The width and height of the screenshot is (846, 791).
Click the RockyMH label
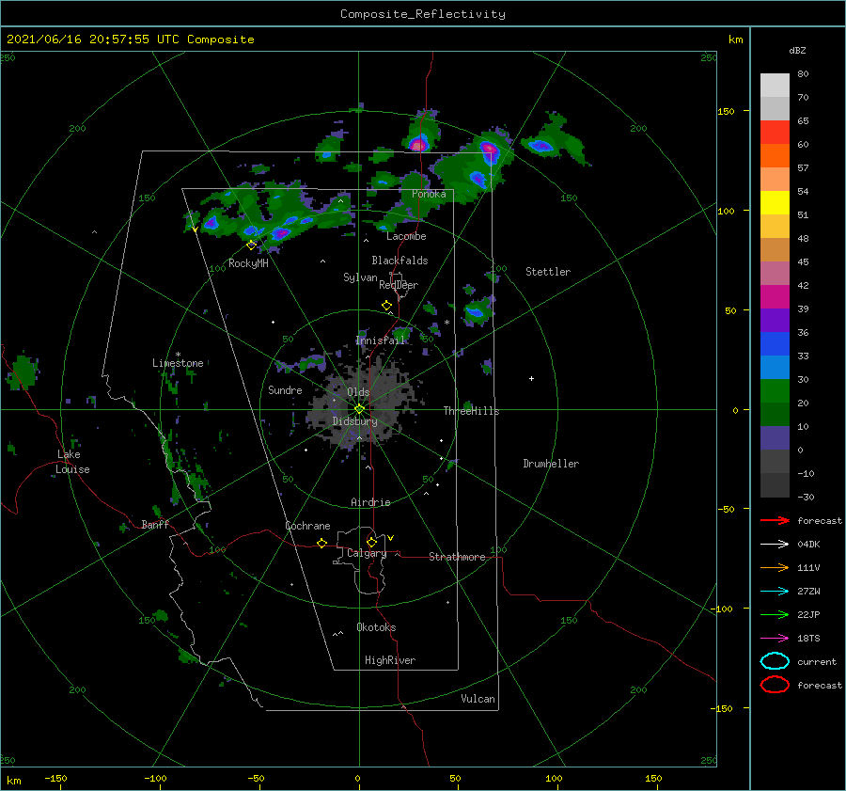click(248, 263)
